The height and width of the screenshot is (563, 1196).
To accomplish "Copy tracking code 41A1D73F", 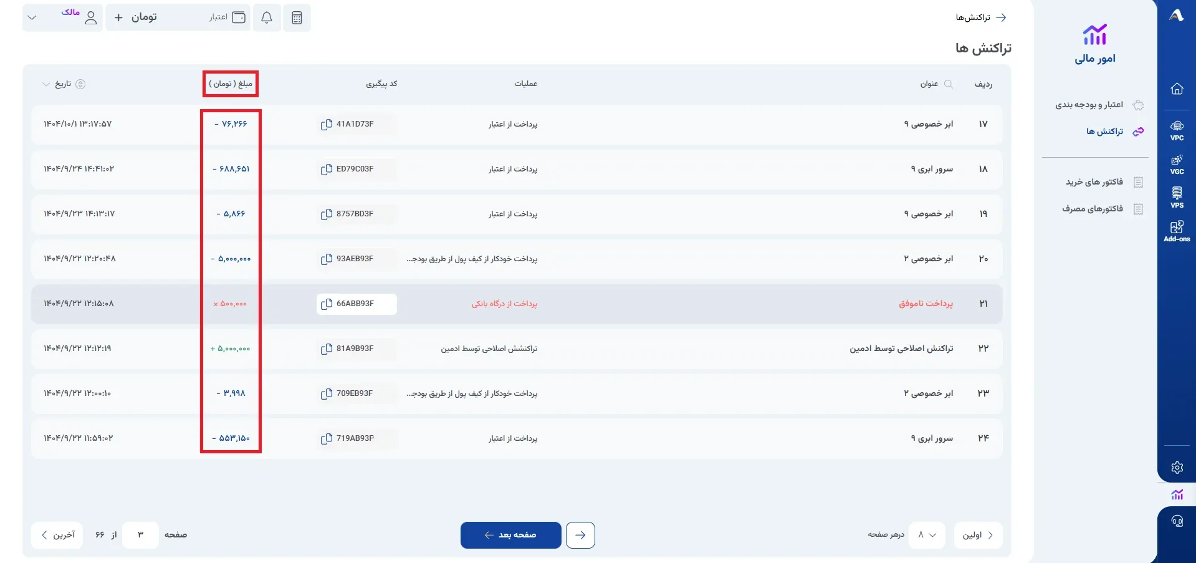I will pyautogui.click(x=326, y=124).
